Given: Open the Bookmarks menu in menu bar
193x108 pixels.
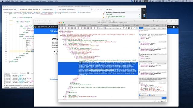Looking at the screenshot, I should [35, 1].
